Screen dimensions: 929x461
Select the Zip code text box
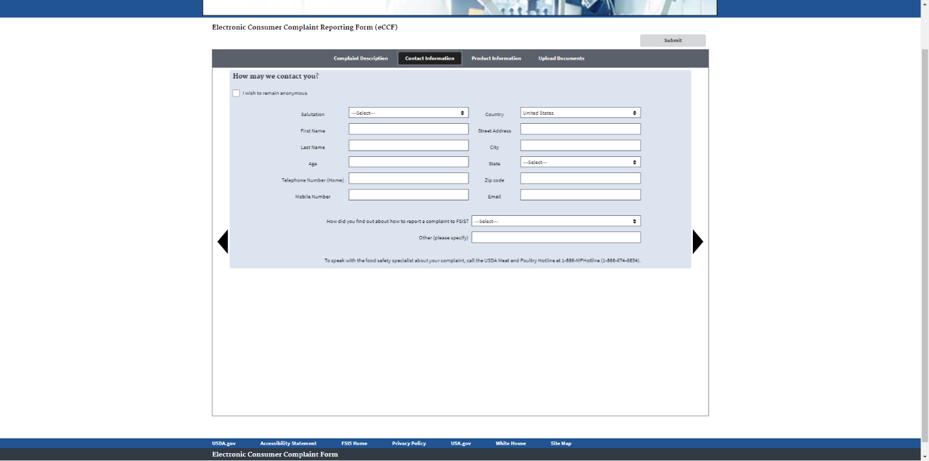pyautogui.click(x=580, y=178)
